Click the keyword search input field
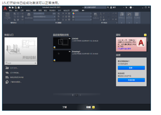Image resolution: width=161 pixels, height=115 pixels. click(95, 7)
